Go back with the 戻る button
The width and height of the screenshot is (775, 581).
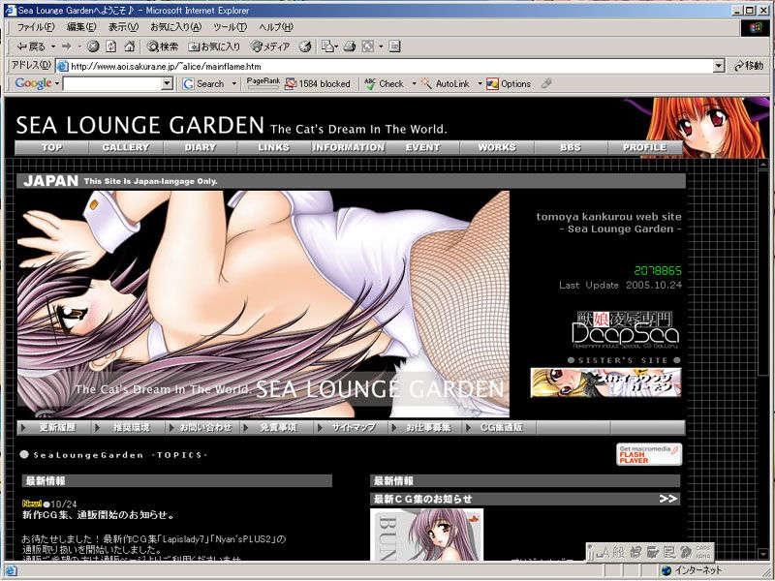[31, 46]
